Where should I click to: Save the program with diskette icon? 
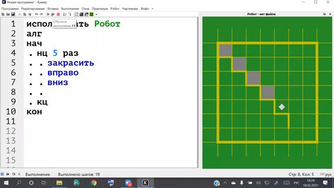point(13,14)
